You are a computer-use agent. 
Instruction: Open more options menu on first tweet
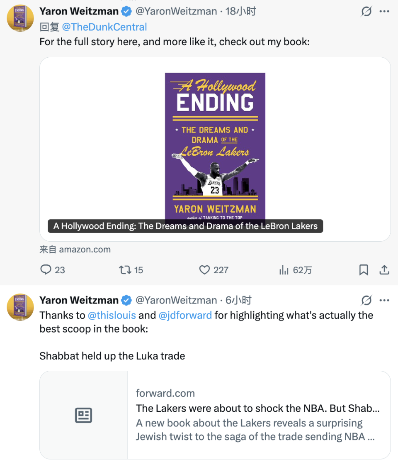pos(384,12)
